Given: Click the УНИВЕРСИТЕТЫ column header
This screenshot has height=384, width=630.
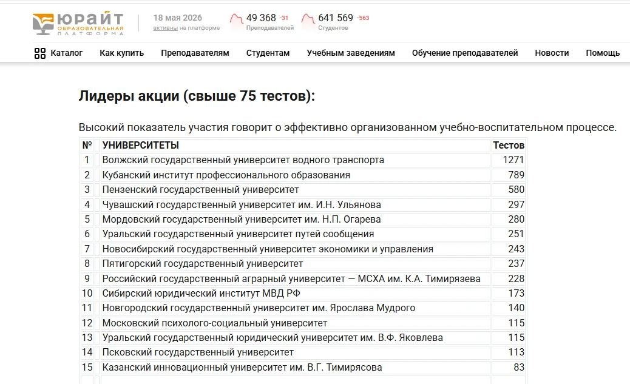Looking at the screenshot, I should [x=141, y=145].
